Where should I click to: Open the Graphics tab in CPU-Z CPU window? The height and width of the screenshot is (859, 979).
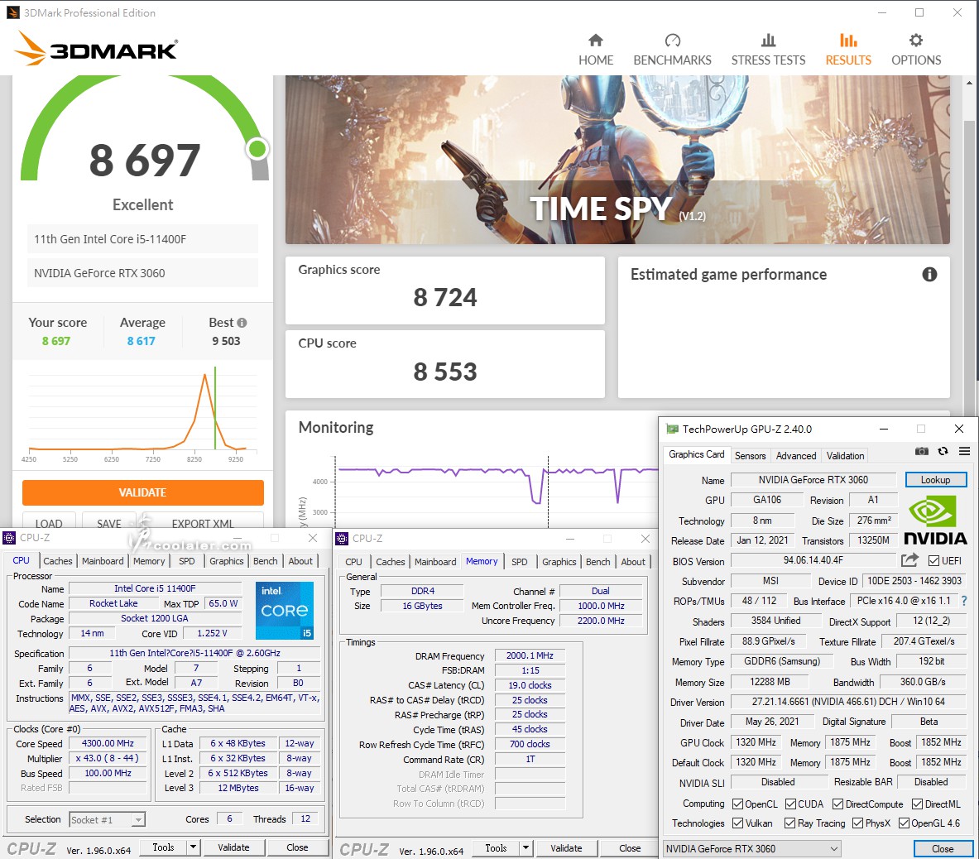coord(227,561)
